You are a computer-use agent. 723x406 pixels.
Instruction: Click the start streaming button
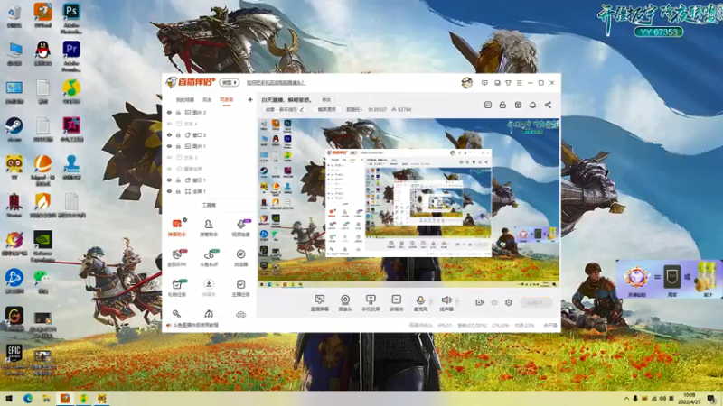[536, 302]
